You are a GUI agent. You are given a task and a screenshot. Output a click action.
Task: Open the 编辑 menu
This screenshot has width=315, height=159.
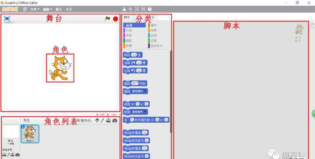(48, 9)
